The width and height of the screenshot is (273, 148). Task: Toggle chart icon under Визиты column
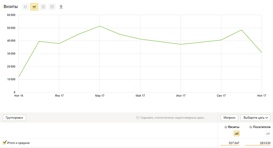[x=236, y=133]
